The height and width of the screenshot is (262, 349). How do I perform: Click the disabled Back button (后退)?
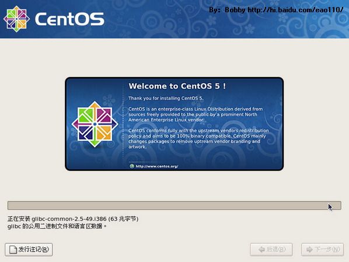tap(271, 250)
